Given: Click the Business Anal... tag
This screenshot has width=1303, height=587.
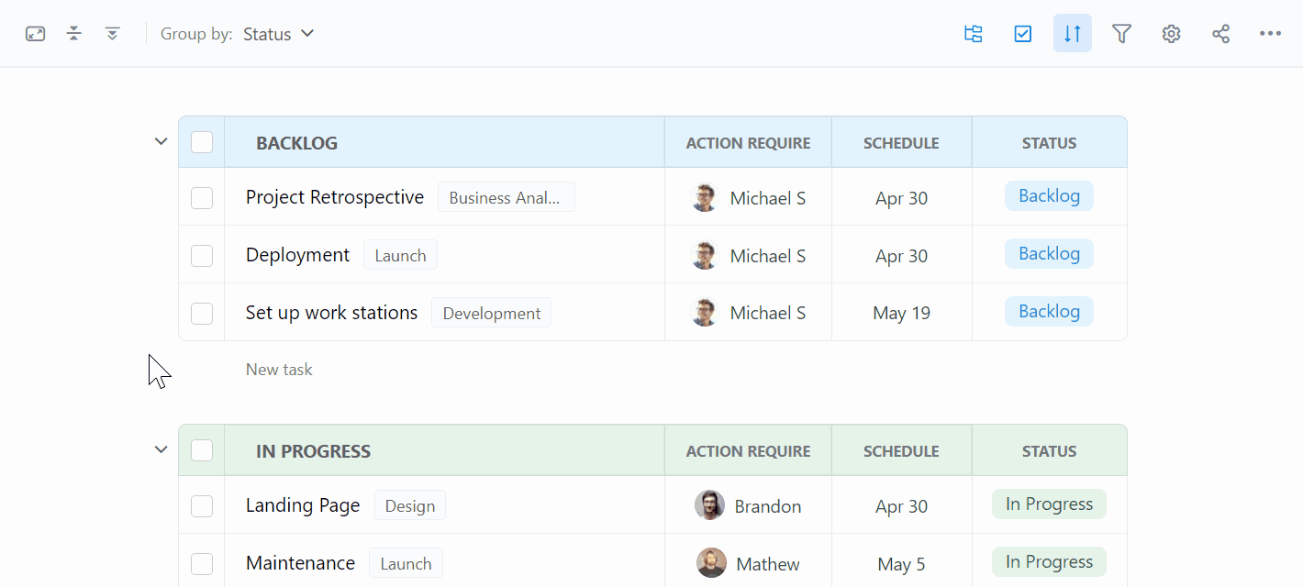Looking at the screenshot, I should (506, 197).
